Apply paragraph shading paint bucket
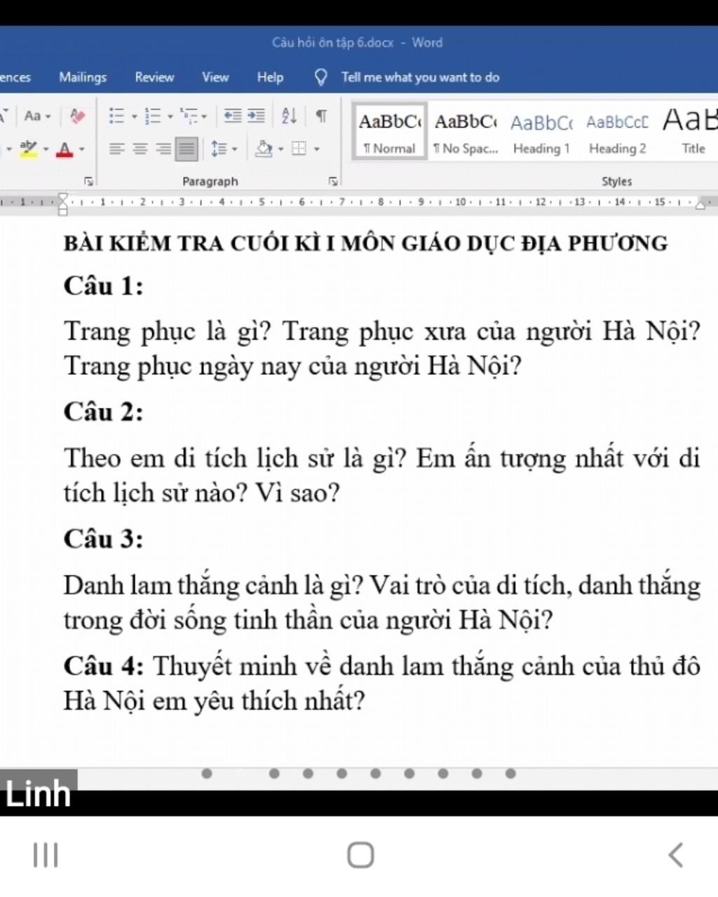Image resolution: width=718 pixels, height=897 pixels. 264,149
